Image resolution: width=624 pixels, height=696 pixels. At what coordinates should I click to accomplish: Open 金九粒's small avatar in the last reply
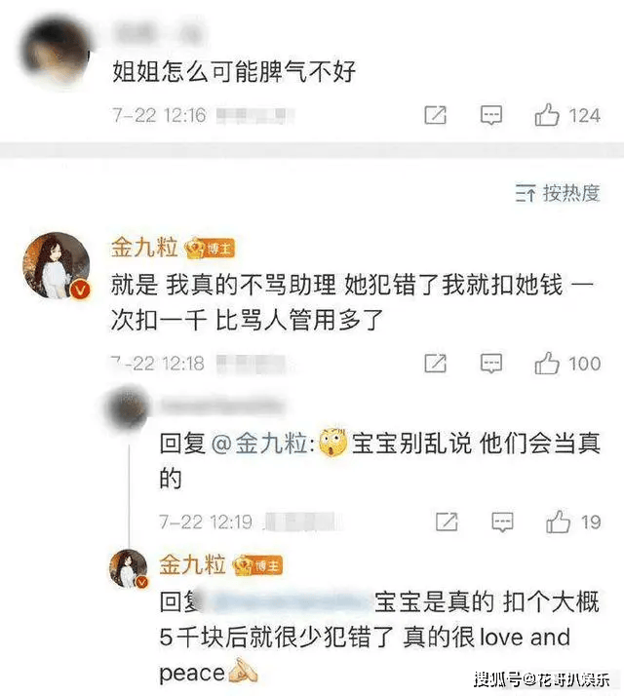pos(129,568)
